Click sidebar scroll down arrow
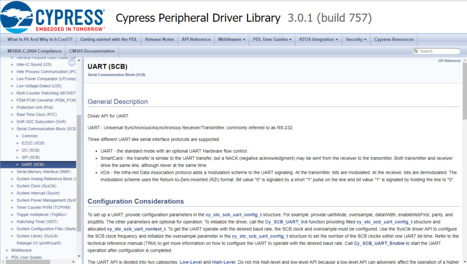 click(x=79, y=256)
